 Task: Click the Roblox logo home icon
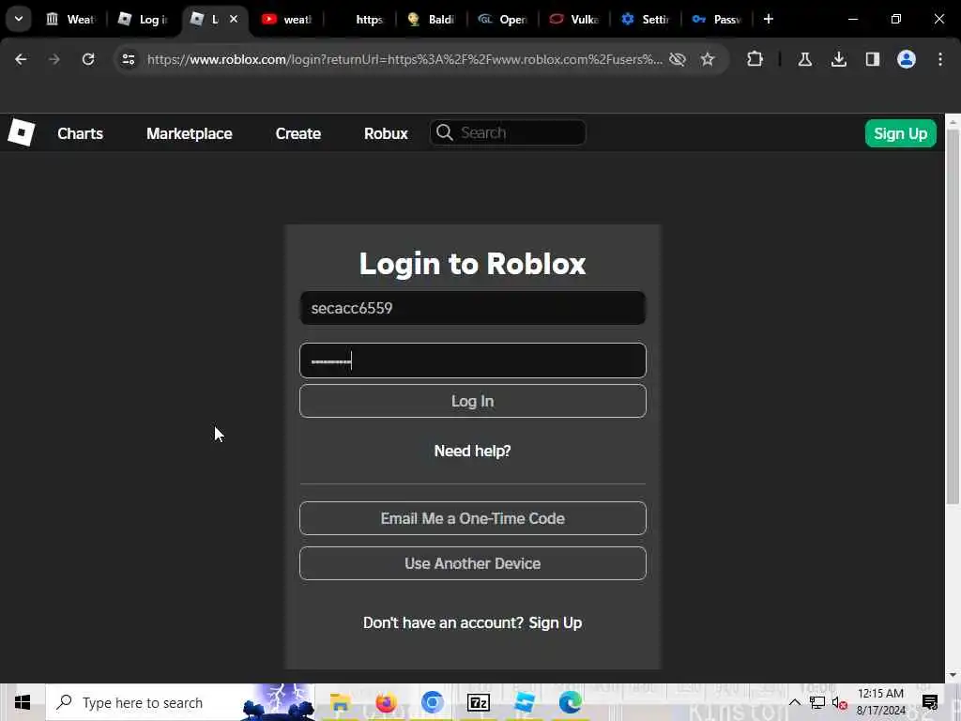point(22,132)
